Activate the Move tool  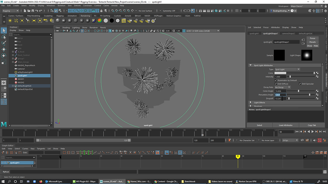[x=4, y=49]
